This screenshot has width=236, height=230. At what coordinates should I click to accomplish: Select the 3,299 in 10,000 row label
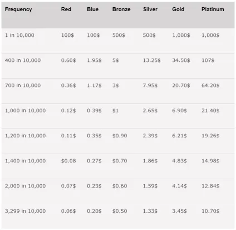click(25, 211)
